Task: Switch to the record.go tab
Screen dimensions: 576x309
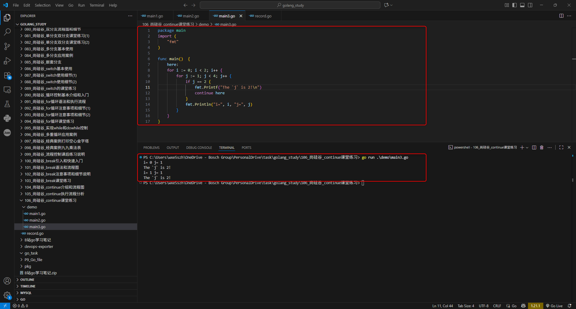Action: tap(263, 16)
